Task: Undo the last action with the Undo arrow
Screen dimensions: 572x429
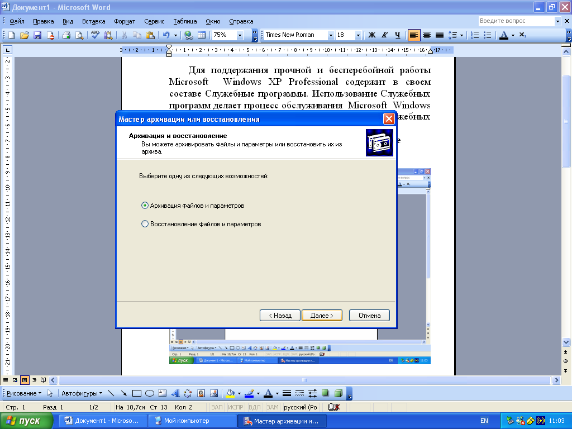Action: [x=166, y=35]
